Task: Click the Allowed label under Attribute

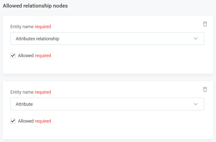Action: click(x=26, y=121)
